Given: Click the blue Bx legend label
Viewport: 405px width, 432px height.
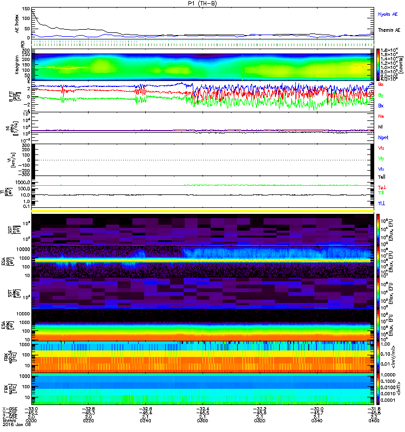Looking at the screenshot, I should (381, 106).
